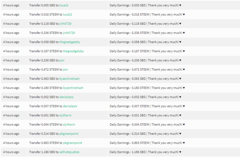Click '4 hours ago' in the 0.336 STEEM row
This screenshot has width=240, height=157.
11,33
